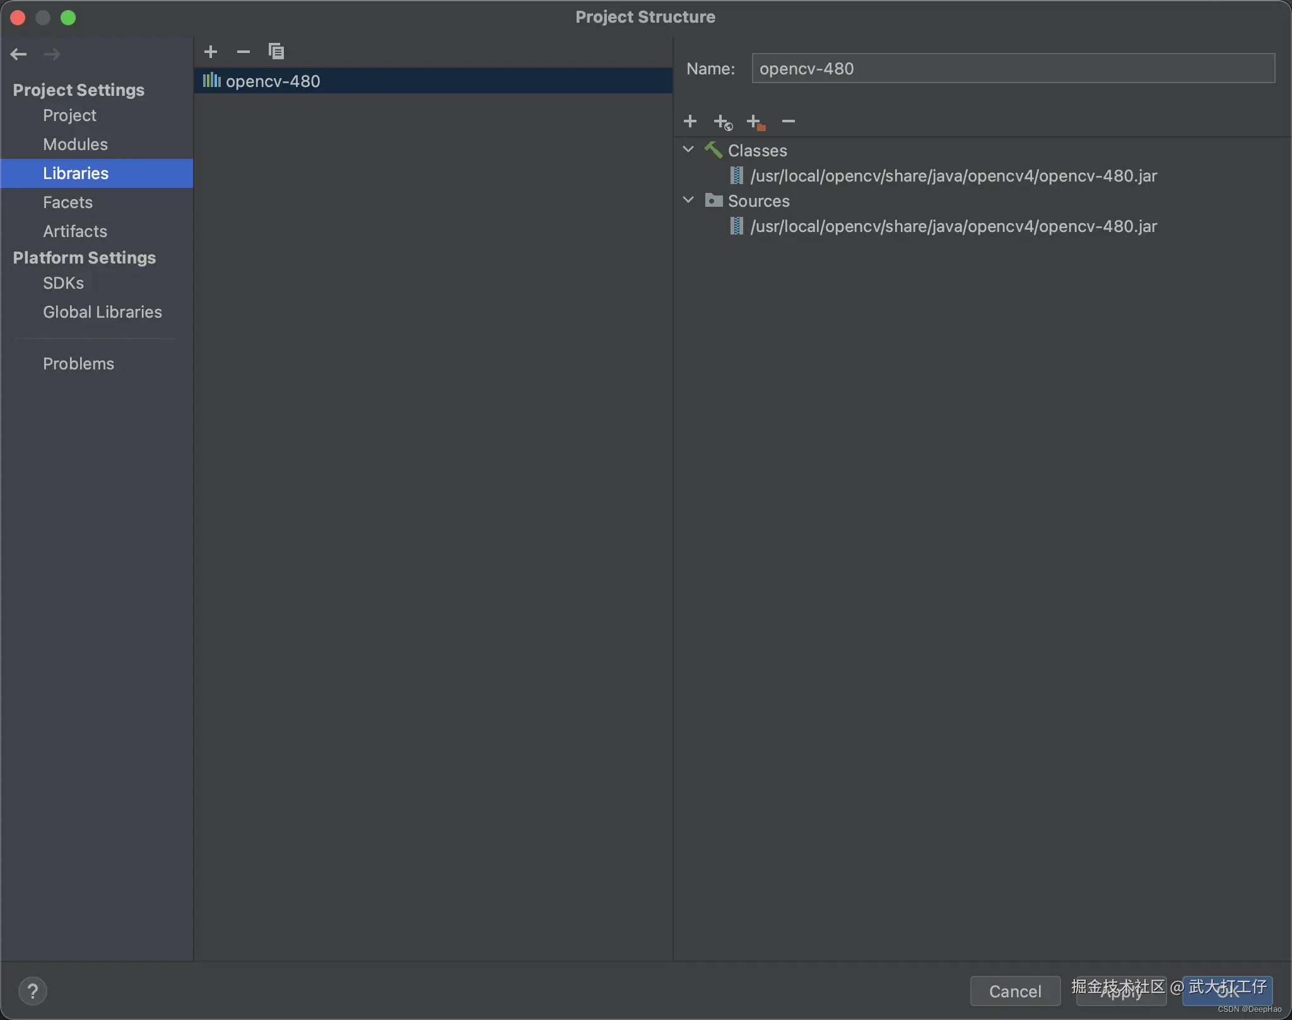Open help with the question mark button

(x=33, y=991)
